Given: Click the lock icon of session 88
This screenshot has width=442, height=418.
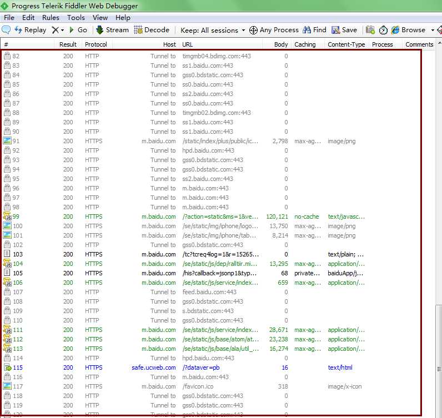Looking at the screenshot, I should point(7,112).
